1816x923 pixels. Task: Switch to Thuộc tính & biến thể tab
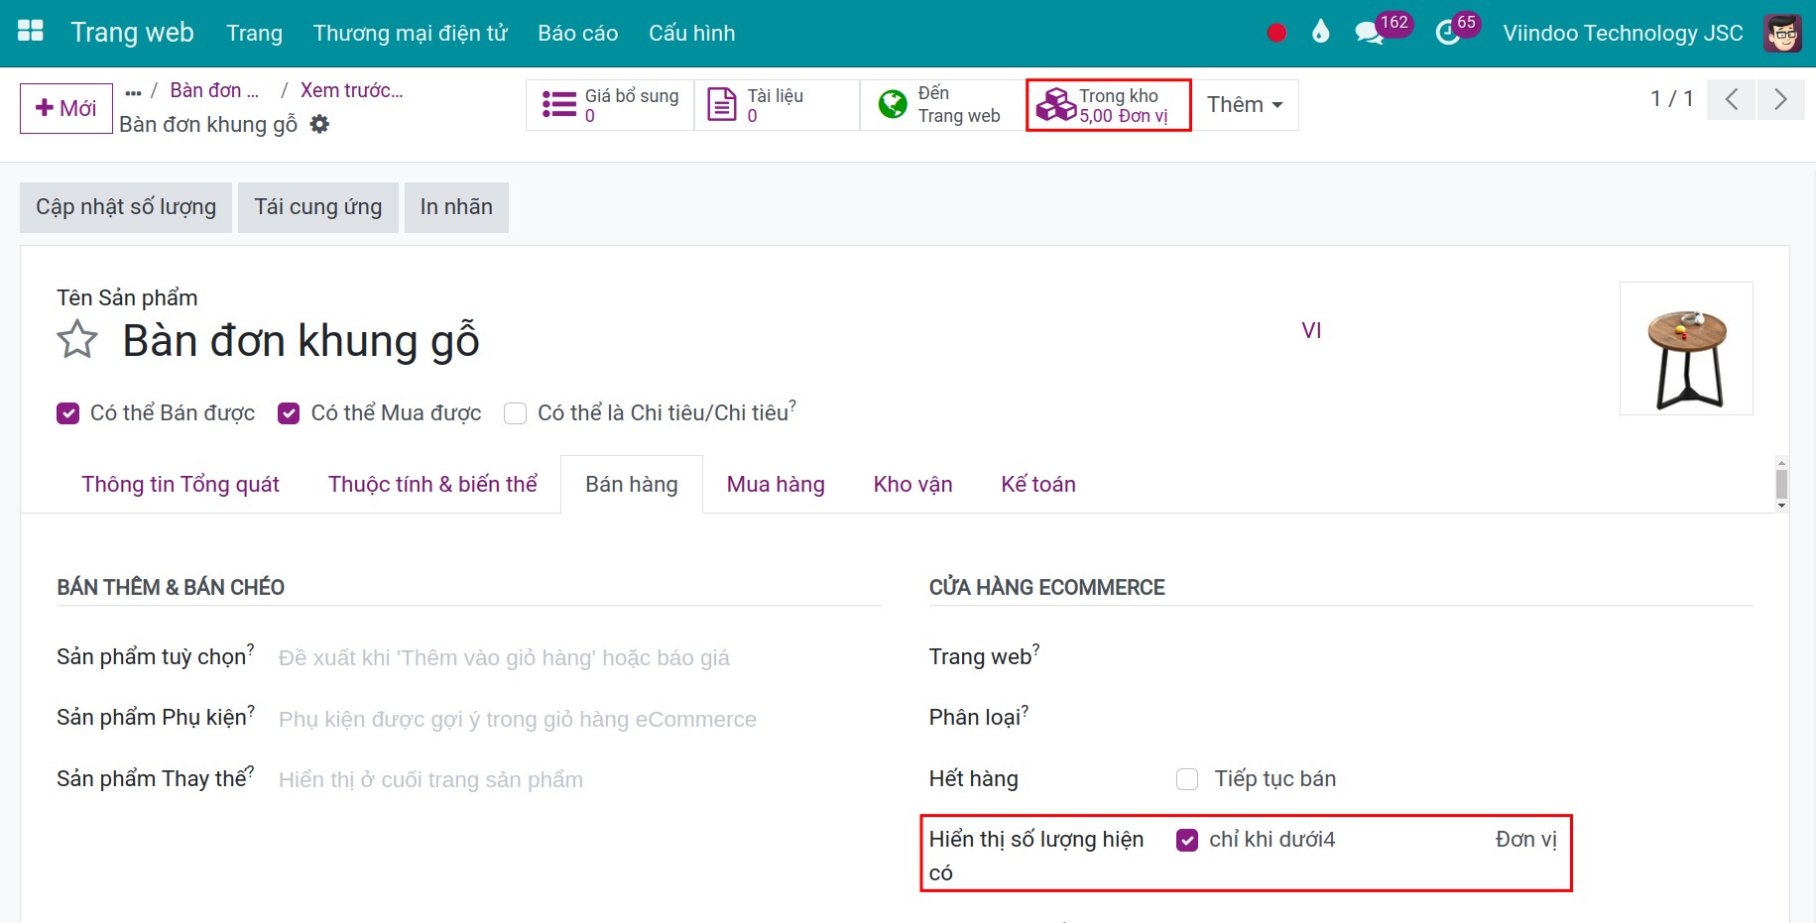432,484
